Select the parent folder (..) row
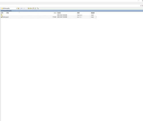143x121 pixels. (48, 15)
